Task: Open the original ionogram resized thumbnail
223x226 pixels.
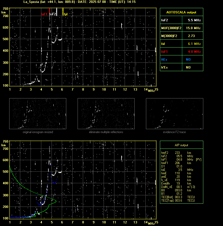Action: pyautogui.click(x=38, y=114)
